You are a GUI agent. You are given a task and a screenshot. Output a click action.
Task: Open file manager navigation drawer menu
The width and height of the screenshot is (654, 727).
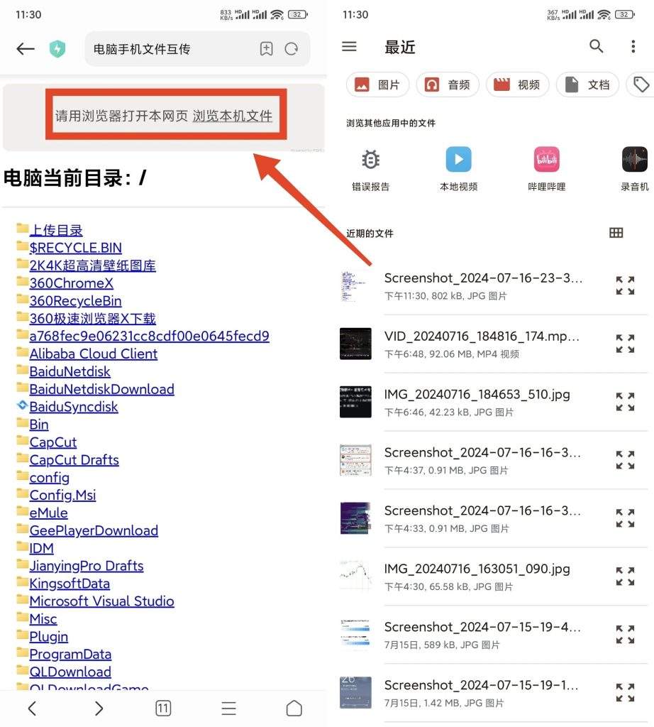tap(349, 46)
